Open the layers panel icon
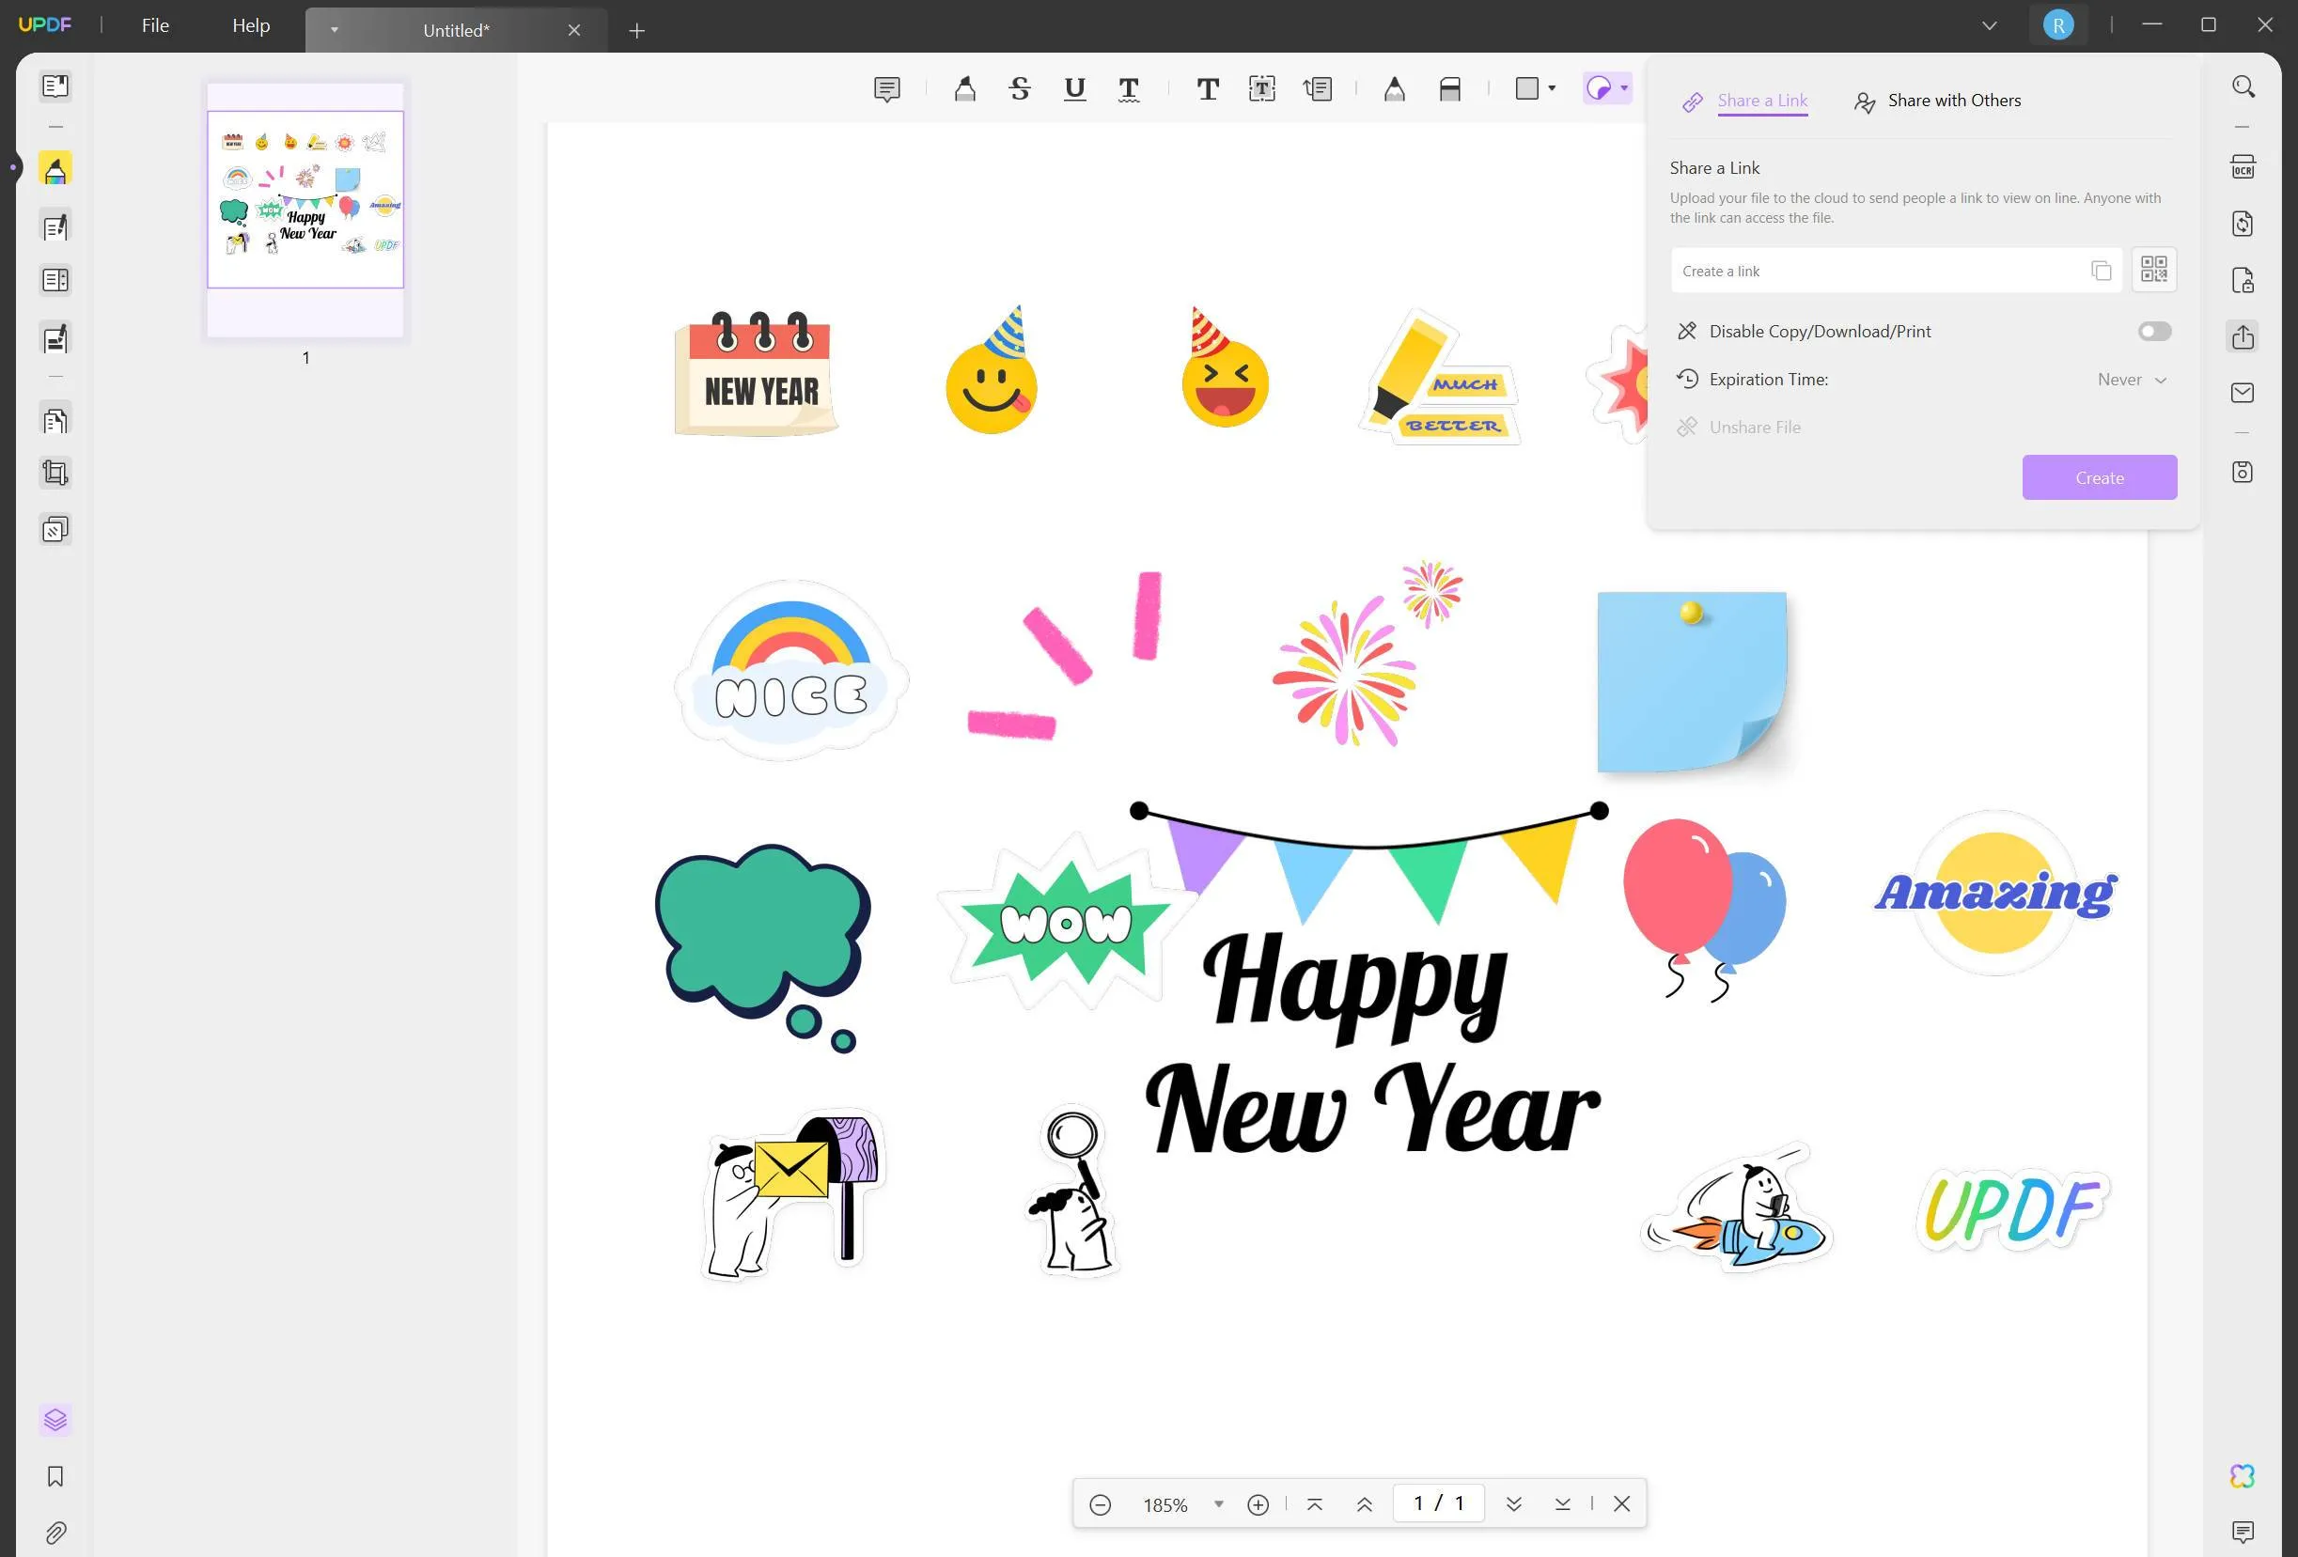The width and height of the screenshot is (2298, 1557). [55, 1420]
